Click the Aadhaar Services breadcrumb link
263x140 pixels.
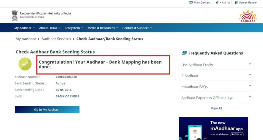[56, 39]
